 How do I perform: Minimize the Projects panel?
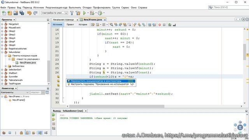[x=48, y=20]
